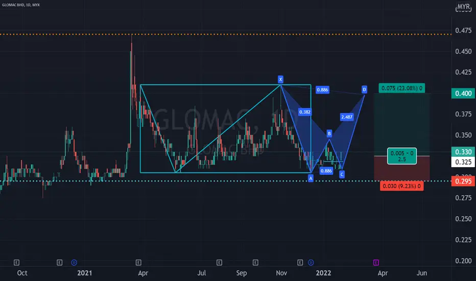Click the green 0.400 price axis label
This screenshot has height=281, width=476.
pyautogui.click(x=463, y=93)
